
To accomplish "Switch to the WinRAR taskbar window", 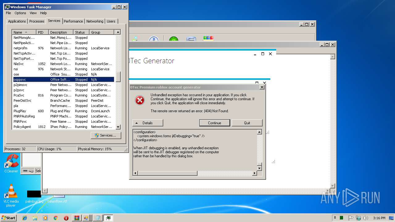I will click(77, 218).
